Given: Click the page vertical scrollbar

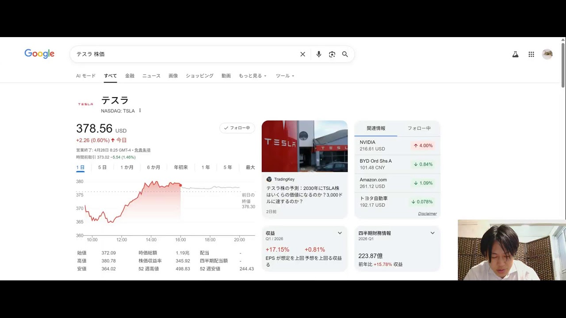Looking at the screenshot, I should click(x=563, y=65).
